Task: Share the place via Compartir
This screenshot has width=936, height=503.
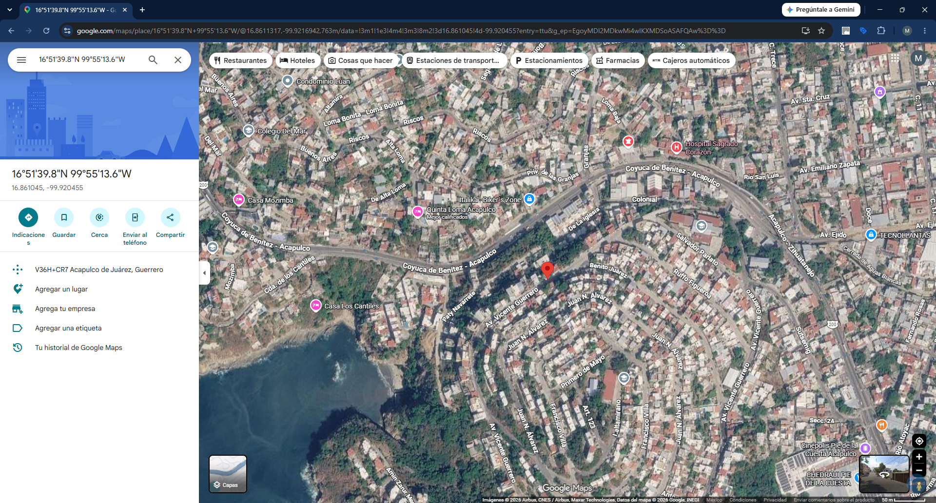Action: coord(170,217)
